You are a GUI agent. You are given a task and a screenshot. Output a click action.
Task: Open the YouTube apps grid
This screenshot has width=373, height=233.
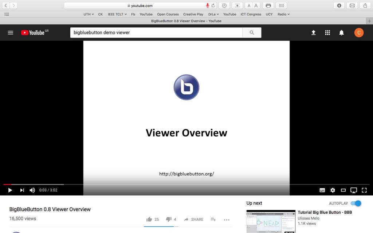click(327, 32)
